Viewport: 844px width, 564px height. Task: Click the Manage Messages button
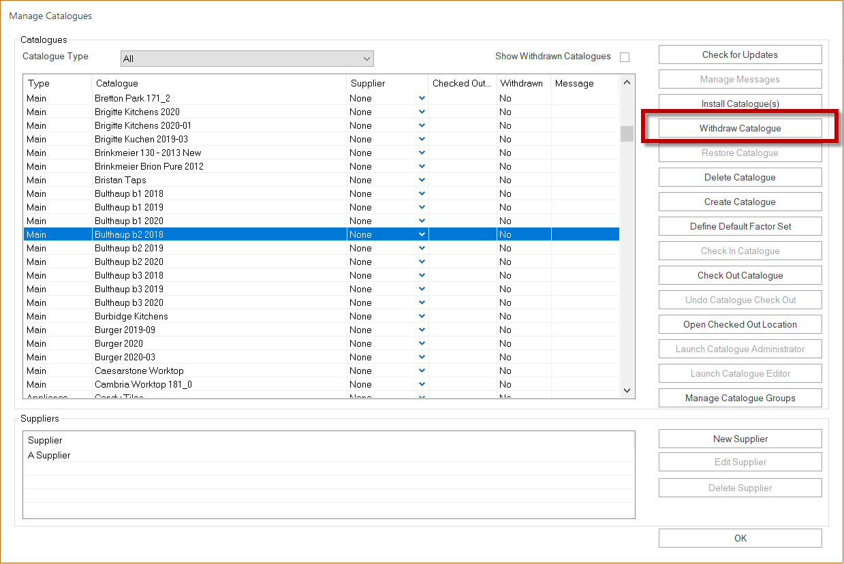(x=740, y=79)
